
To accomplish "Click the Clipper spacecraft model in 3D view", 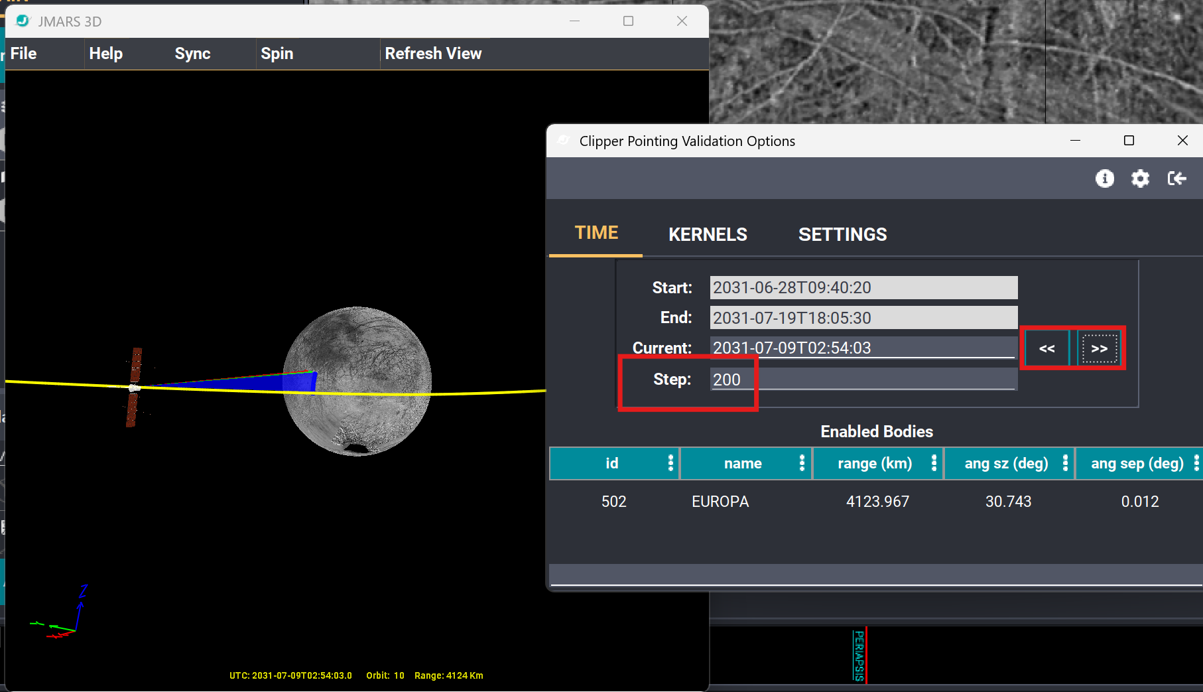I will [x=134, y=387].
